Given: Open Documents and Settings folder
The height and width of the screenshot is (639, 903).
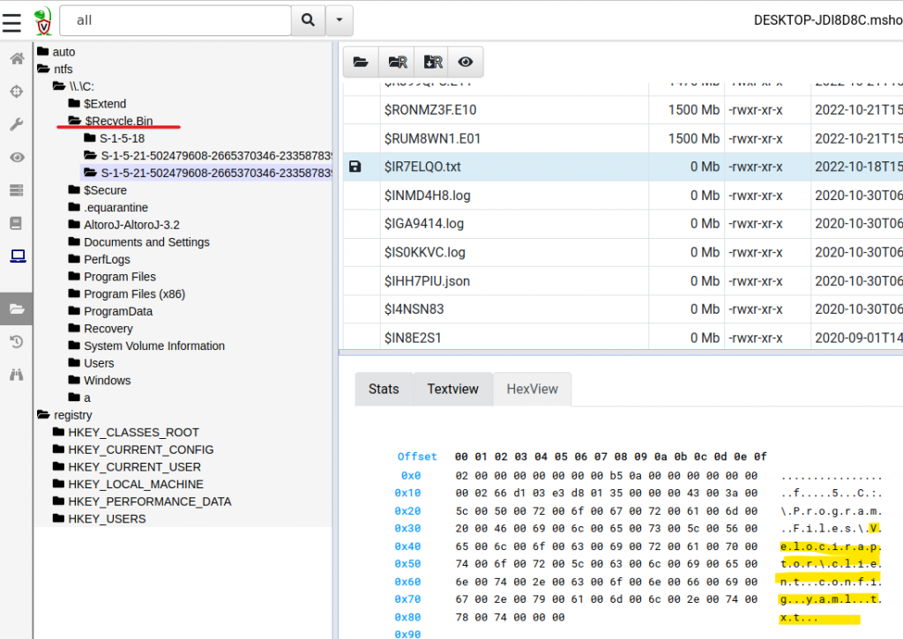Looking at the screenshot, I should coord(138,241).
